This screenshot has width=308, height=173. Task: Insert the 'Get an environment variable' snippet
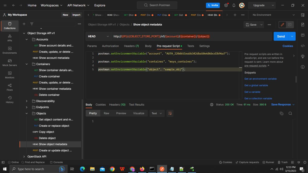261,79
